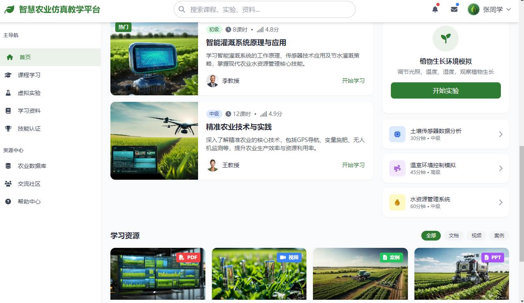Viewport: 524px width, 303px height.
Task: Click the search courses input field
Action: pos(264,9)
